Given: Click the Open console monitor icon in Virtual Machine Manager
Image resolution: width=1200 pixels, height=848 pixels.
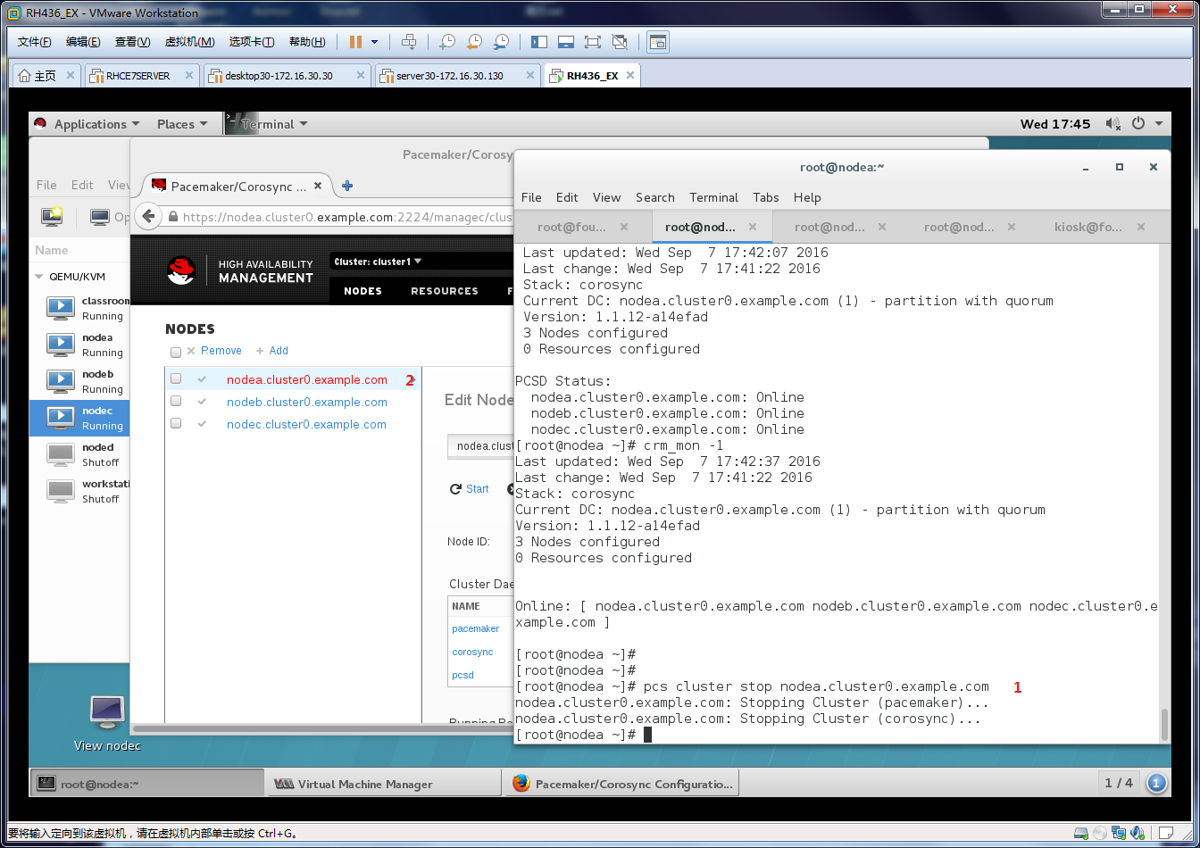Looking at the screenshot, I should coord(99,216).
